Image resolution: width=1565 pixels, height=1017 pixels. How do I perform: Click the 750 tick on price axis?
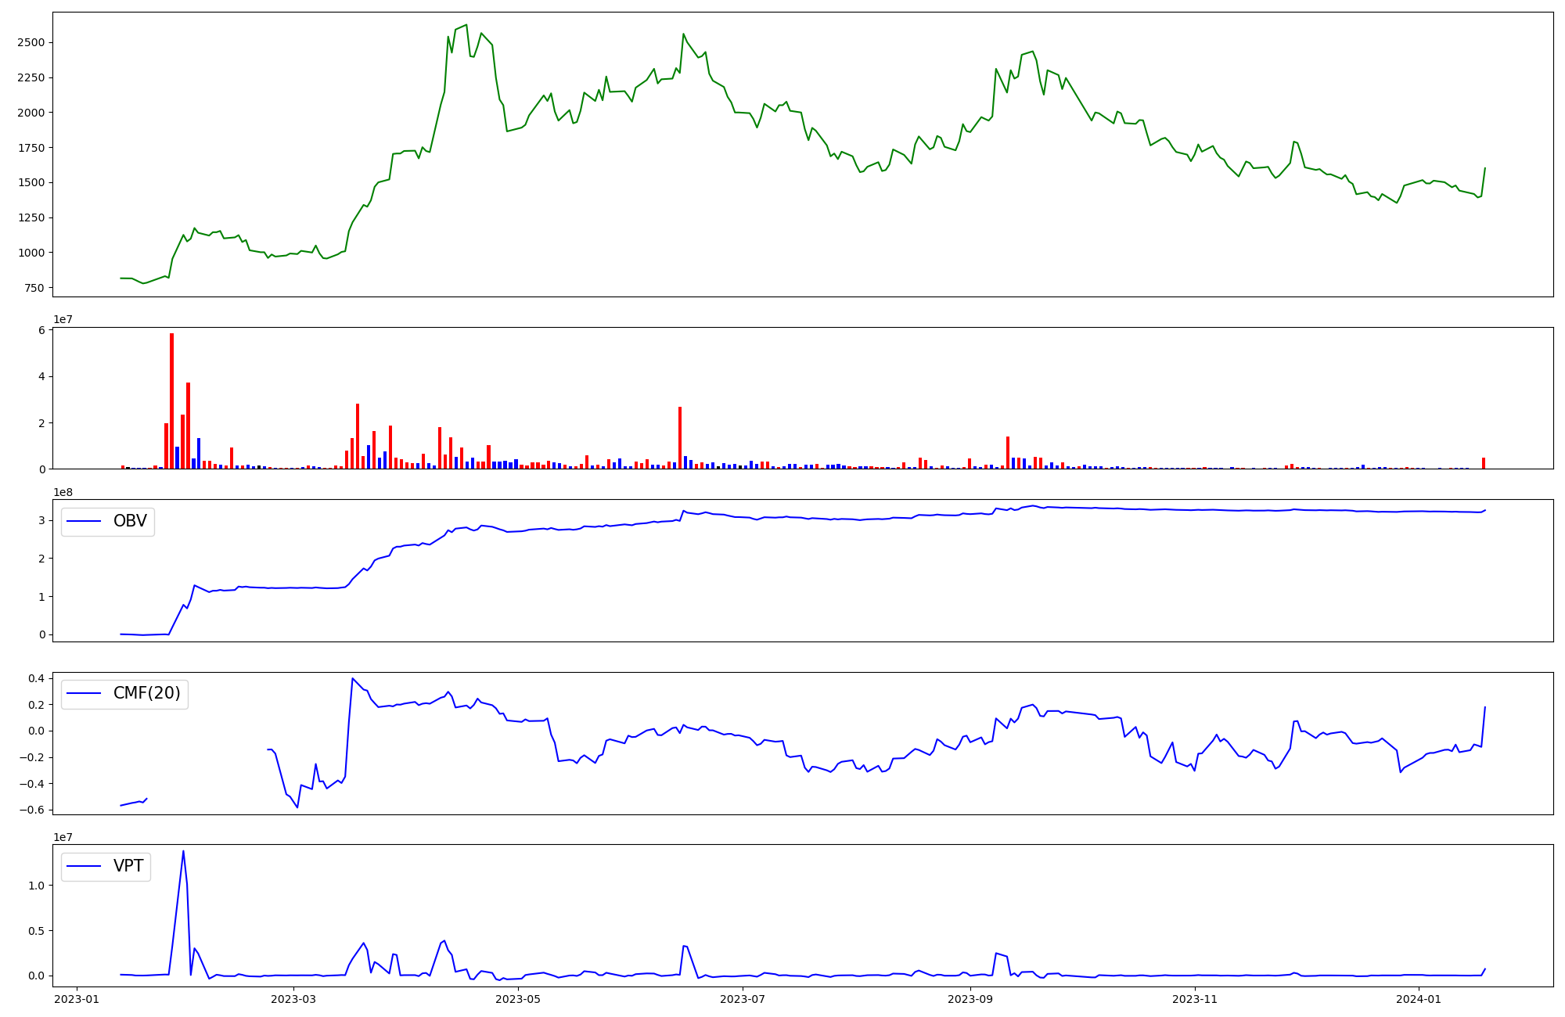click(34, 288)
